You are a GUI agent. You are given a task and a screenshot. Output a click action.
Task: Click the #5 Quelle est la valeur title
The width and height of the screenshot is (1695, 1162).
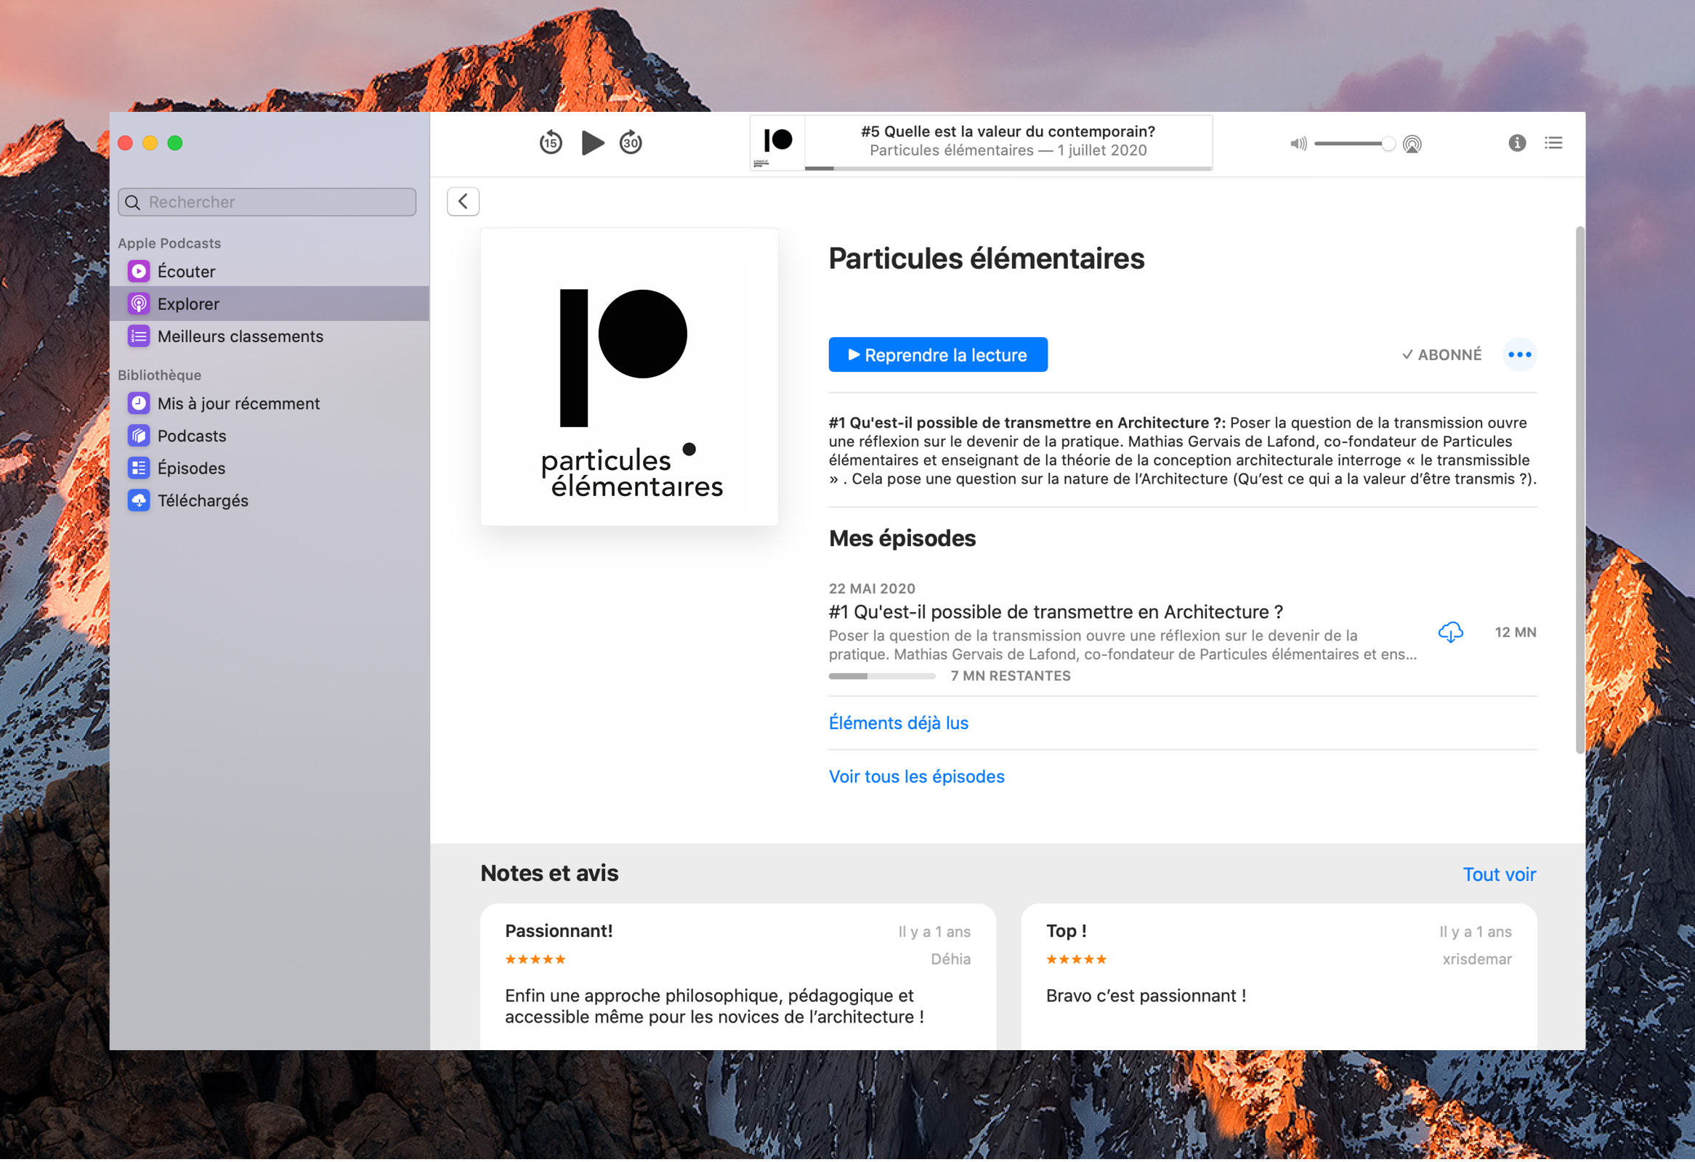pyautogui.click(x=1008, y=131)
